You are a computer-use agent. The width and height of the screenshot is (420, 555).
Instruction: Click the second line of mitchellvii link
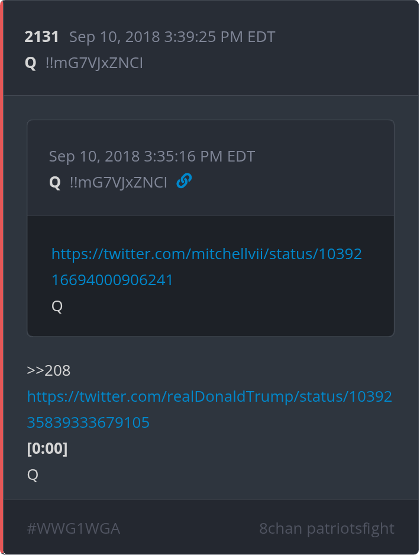[x=112, y=280]
